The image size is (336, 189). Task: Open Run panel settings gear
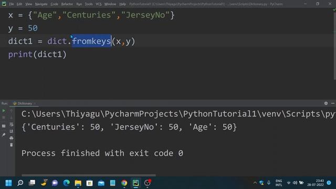point(326,103)
